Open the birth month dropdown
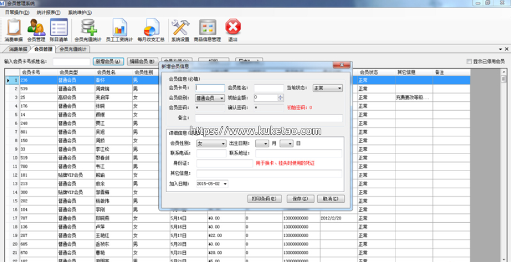 [x=262, y=143]
